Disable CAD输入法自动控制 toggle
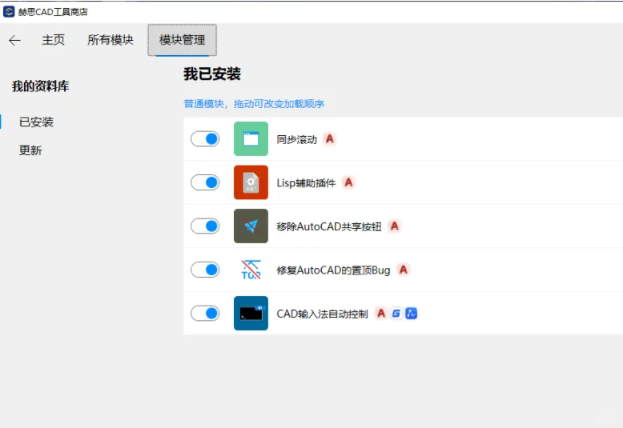The image size is (623, 428). tap(205, 314)
